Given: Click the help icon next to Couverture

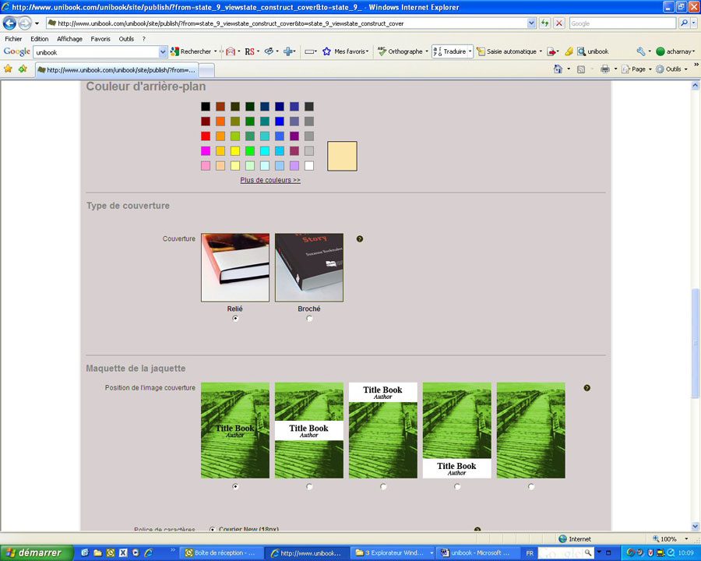Looking at the screenshot, I should 360,238.
